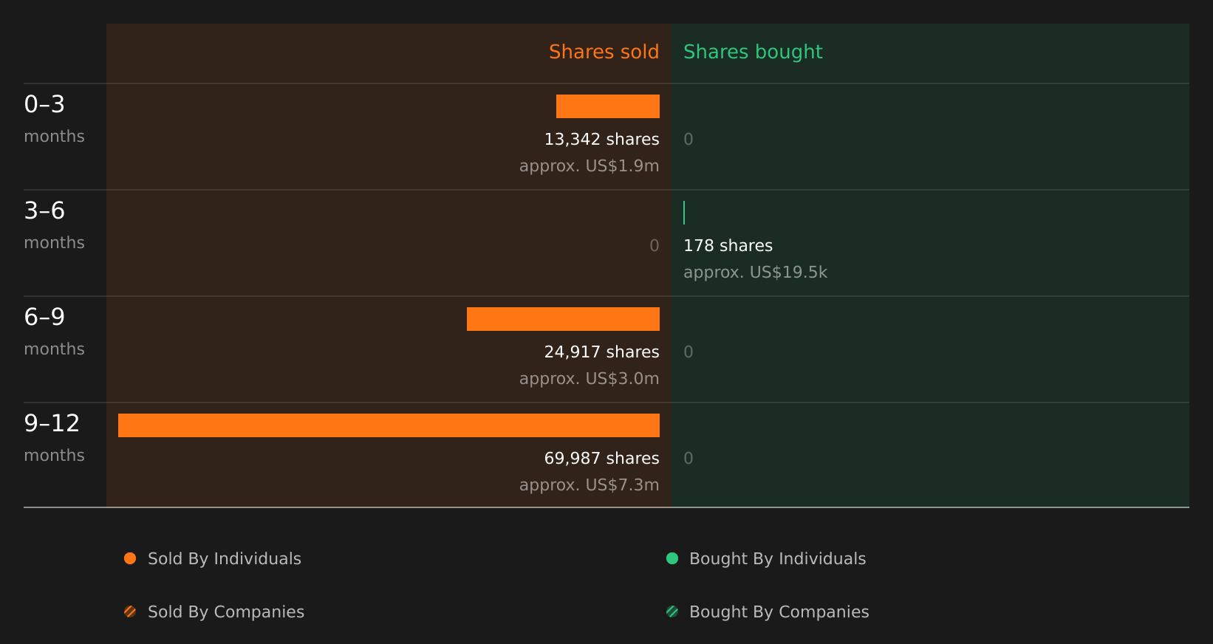This screenshot has width=1213, height=644.
Task: Click the approx. US$3.0m amount
Action: (x=590, y=379)
